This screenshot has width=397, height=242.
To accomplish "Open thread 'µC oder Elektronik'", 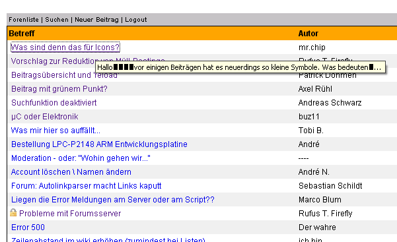I will pyautogui.click(x=44, y=117).
